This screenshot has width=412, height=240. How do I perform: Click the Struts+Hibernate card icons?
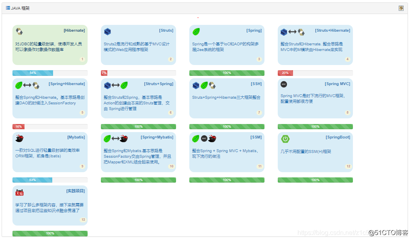[293, 32]
